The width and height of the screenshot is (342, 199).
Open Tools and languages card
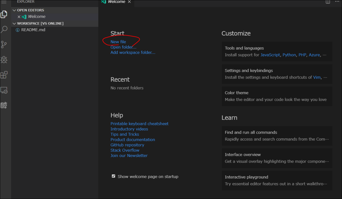click(x=277, y=52)
